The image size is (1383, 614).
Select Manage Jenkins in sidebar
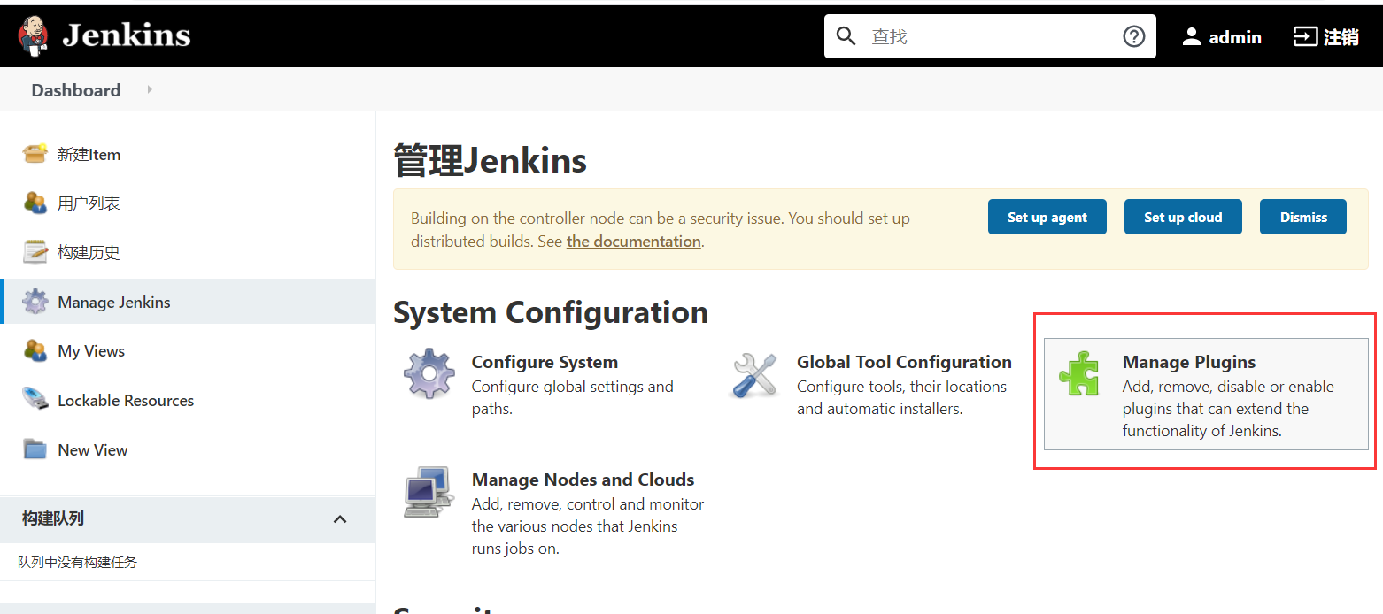pyautogui.click(x=114, y=303)
